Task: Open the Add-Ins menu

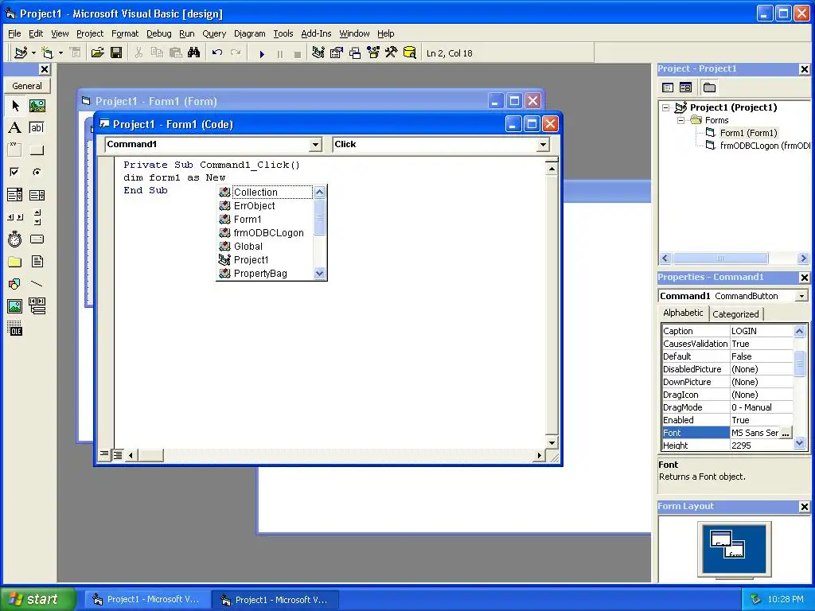Action: click(316, 33)
